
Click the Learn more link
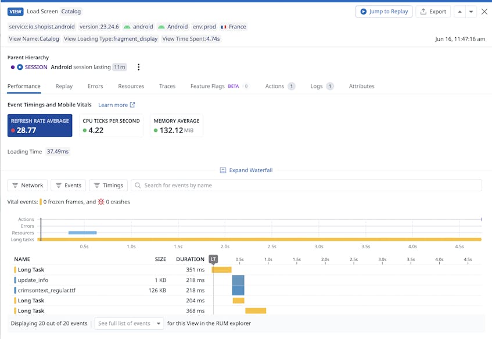click(x=116, y=105)
